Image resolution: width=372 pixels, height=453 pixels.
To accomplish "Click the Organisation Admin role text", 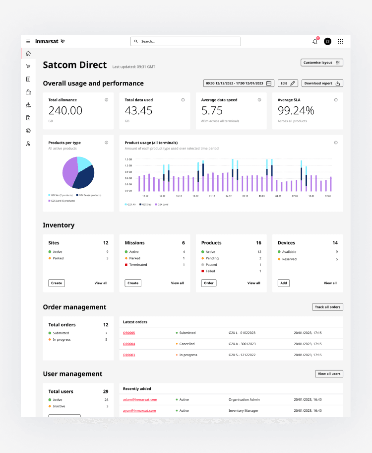I will [x=244, y=399].
